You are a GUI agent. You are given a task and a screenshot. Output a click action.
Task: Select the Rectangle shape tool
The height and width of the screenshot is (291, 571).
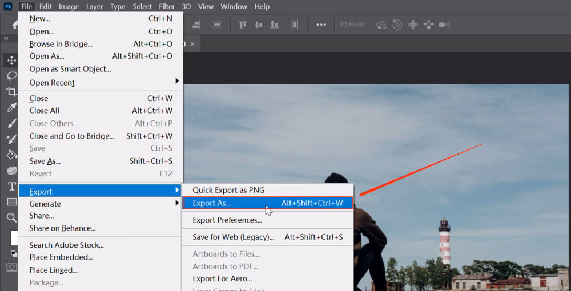(x=11, y=202)
